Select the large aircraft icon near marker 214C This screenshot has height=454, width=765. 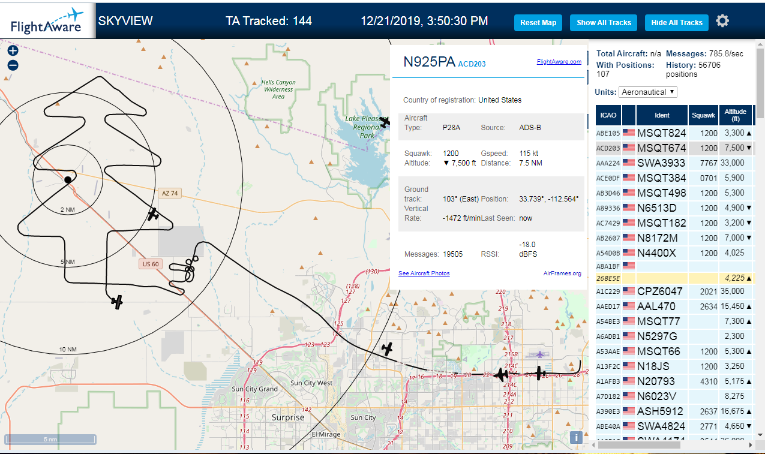pos(500,374)
